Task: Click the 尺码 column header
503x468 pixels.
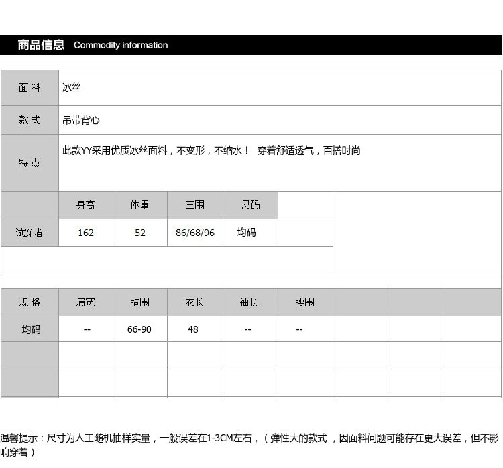Action: click(x=250, y=205)
